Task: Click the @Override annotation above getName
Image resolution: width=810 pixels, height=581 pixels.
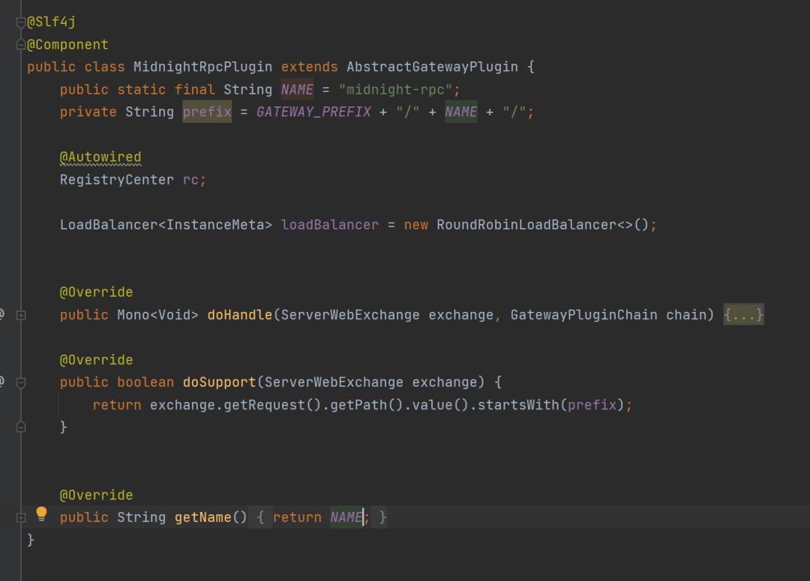Action: tap(96, 495)
